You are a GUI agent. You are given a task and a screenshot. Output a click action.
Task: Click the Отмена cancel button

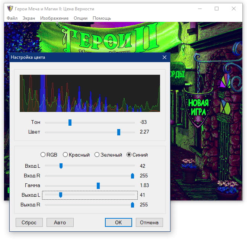[149, 222]
